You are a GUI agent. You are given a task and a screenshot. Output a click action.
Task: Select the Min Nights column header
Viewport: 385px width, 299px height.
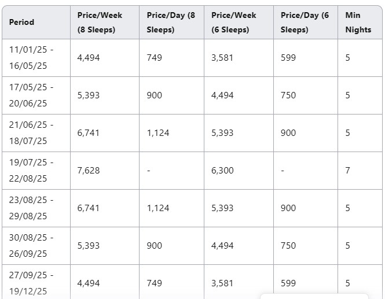(360, 23)
